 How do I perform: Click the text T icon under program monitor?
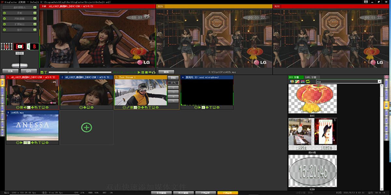[46, 72]
